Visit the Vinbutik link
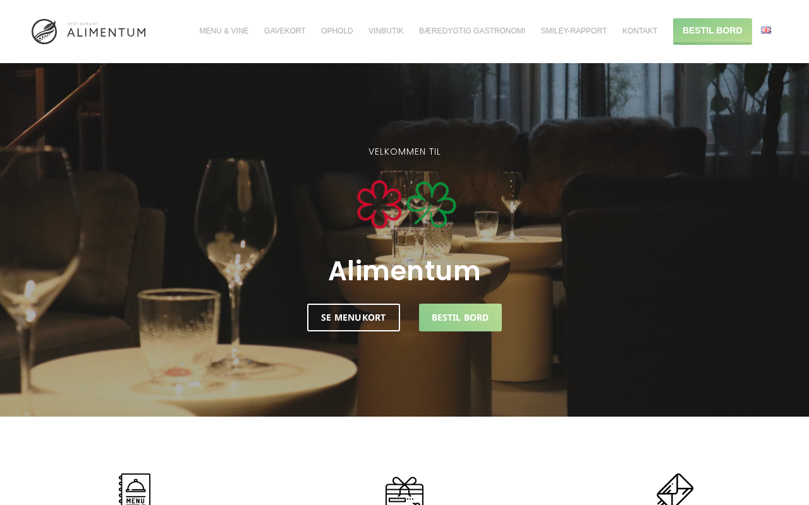The width and height of the screenshot is (809, 505). pos(386,31)
